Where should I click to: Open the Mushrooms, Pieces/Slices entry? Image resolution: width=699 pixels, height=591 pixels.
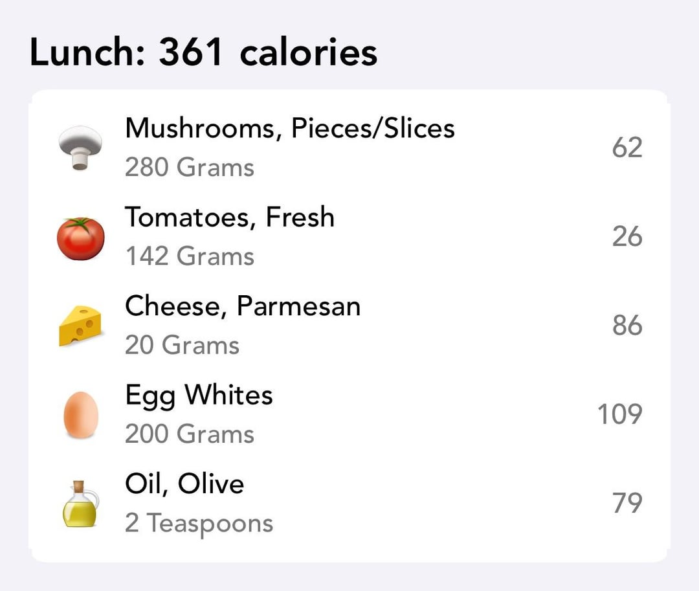pyautogui.click(x=349, y=148)
